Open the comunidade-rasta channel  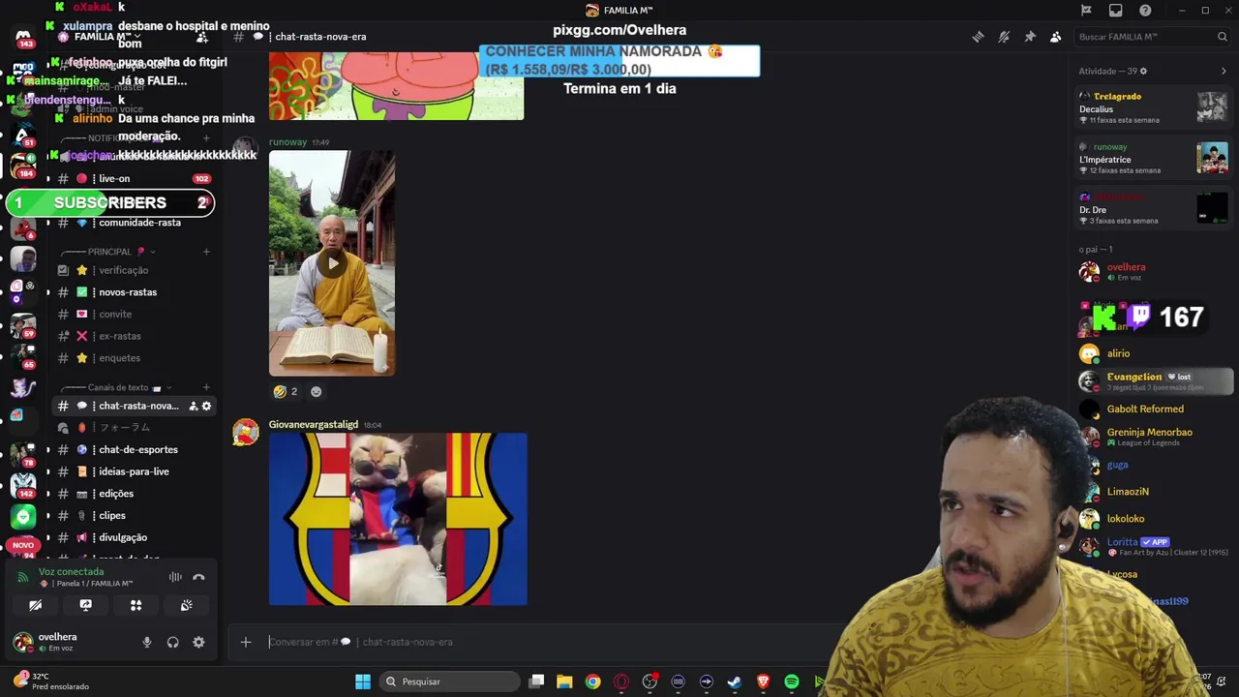point(132,223)
